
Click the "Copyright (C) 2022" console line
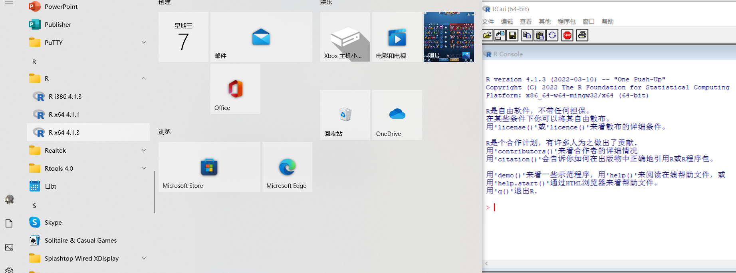point(607,87)
